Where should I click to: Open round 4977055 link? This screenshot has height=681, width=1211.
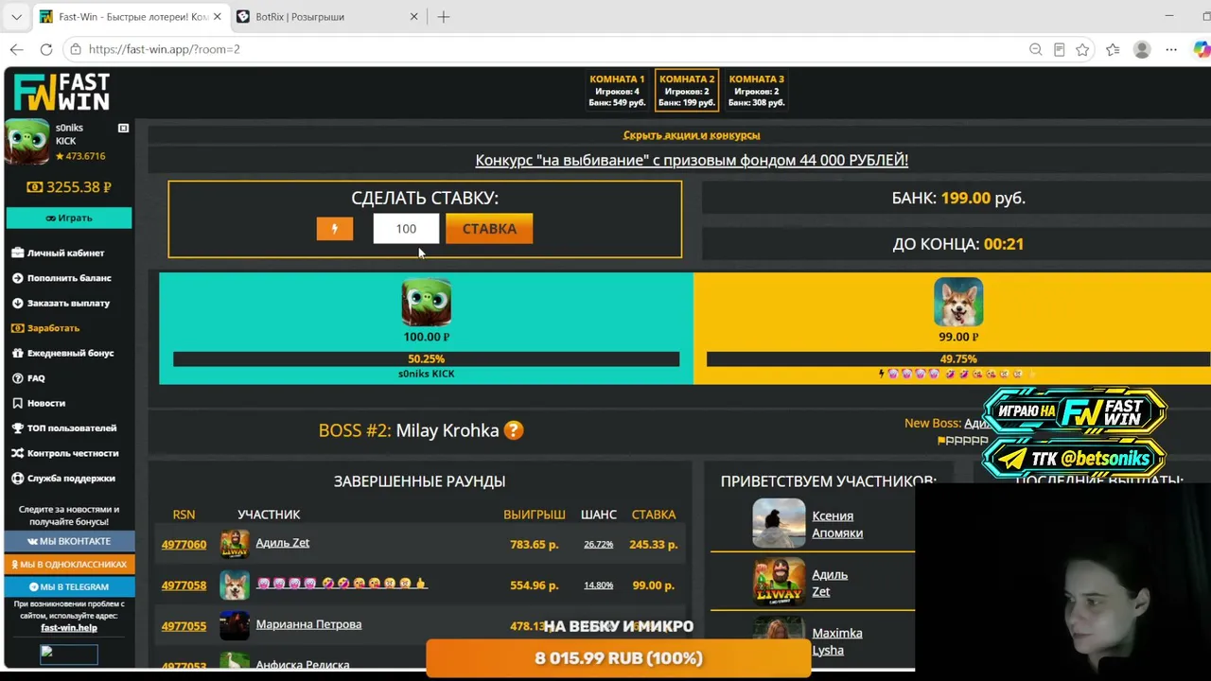pos(184,626)
